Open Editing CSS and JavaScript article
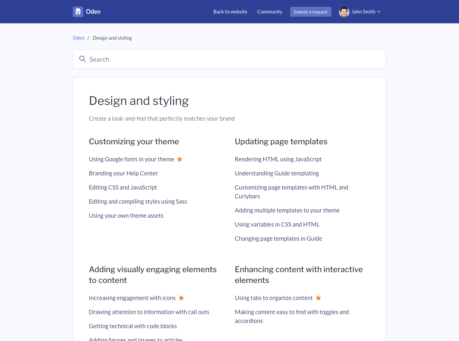Screen dimensions: 459x341 point(123,188)
